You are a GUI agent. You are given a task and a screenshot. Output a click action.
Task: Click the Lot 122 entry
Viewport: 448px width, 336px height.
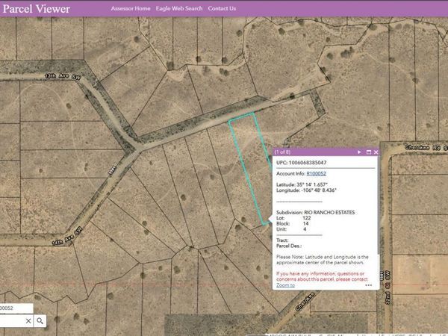coord(293,218)
